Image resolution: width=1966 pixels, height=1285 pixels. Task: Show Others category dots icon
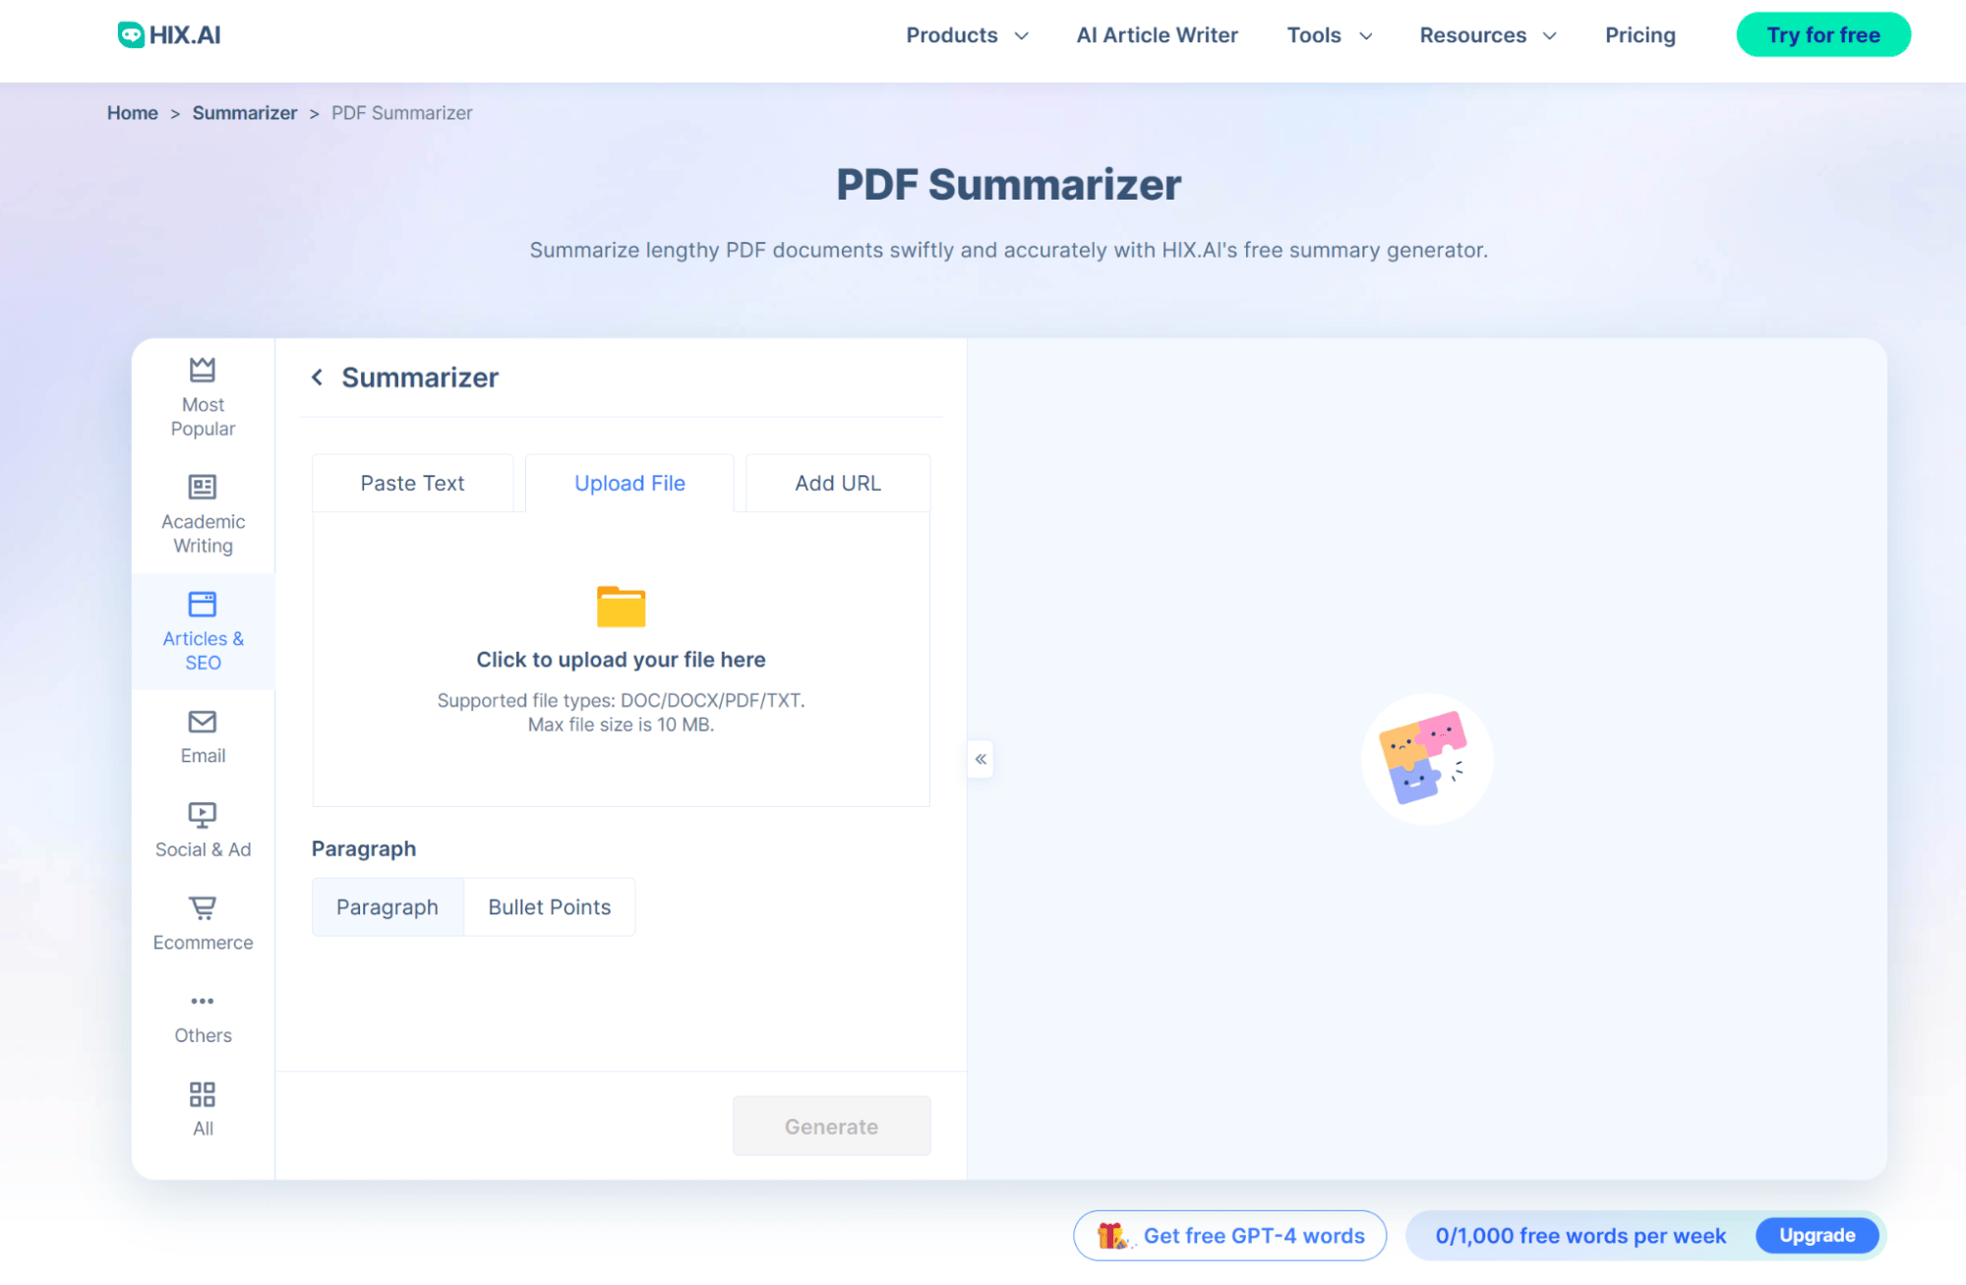[x=203, y=1001]
